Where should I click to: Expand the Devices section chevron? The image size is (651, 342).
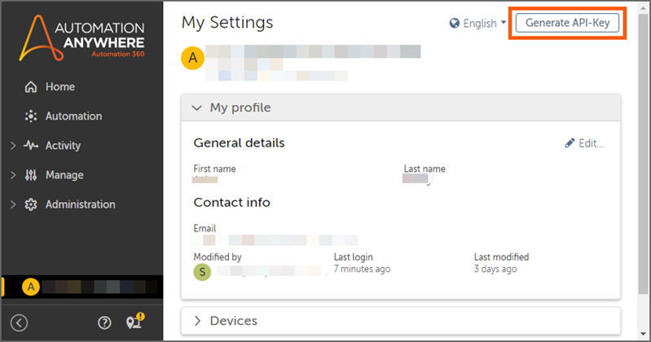(x=198, y=321)
